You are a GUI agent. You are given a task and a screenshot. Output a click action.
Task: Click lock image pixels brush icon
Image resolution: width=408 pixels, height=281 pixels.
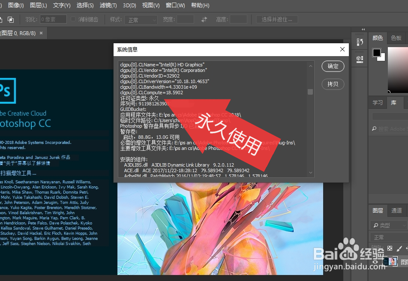click(399, 248)
